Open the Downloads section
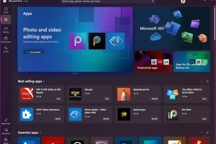The height and width of the screenshot is (144, 216). [x=6, y=131]
